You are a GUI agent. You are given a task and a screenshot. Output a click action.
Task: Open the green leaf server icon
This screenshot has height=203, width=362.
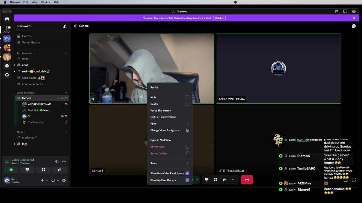pyautogui.click(x=7, y=39)
